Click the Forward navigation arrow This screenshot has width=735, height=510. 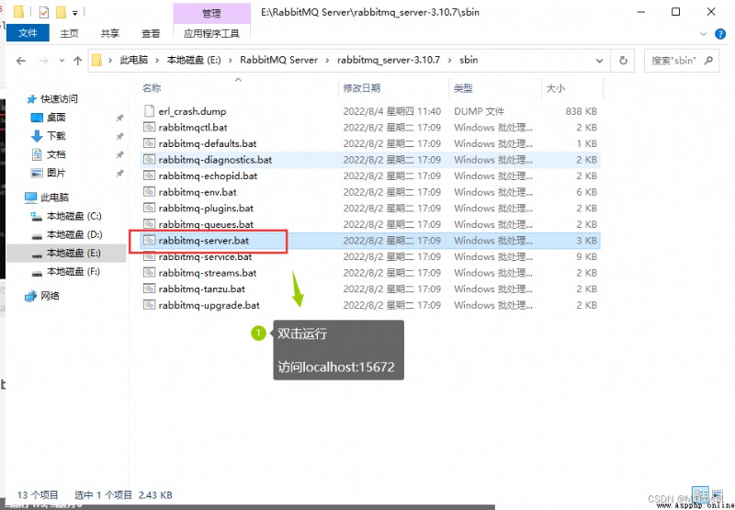(x=43, y=61)
